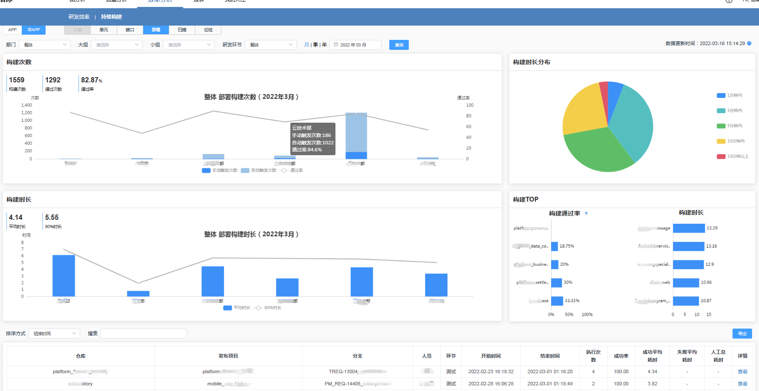Click the 33.33% bar in 构建通过率 TOP

557,301
